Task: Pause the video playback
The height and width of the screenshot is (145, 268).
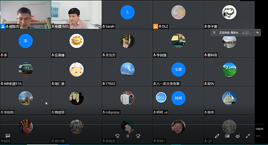Action: [x=127, y=136]
